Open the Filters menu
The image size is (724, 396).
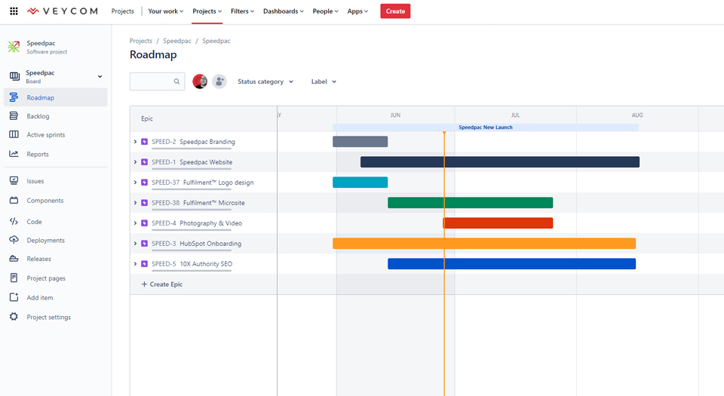coord(242,11)
